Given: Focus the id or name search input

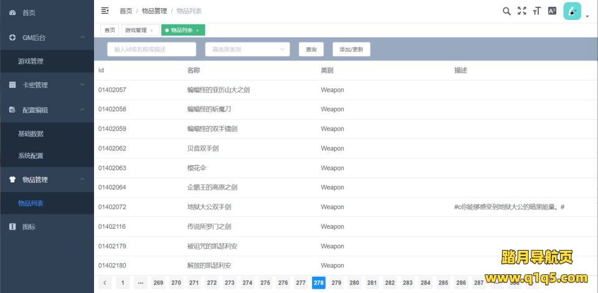Looking at the screenshot, I should (151, 49).
